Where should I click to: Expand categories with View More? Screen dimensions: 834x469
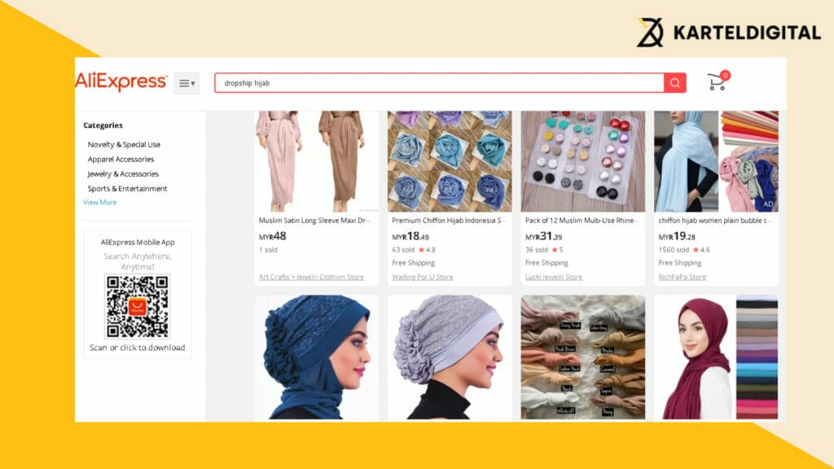point(99,203)
